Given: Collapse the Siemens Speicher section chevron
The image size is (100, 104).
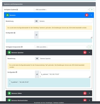Looking at the screenshot, I should 89,53.
